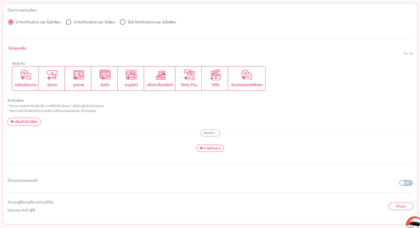Image resolution: width=420 pixels, height=228 pixels.
Task: Click the เพิ่มคำตัวเลือก add choice button
Action: (24, 122)
